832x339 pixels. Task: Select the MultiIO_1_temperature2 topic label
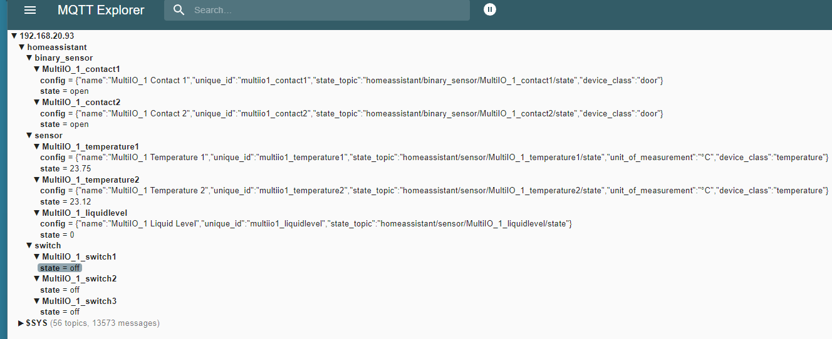pos(90,180)
